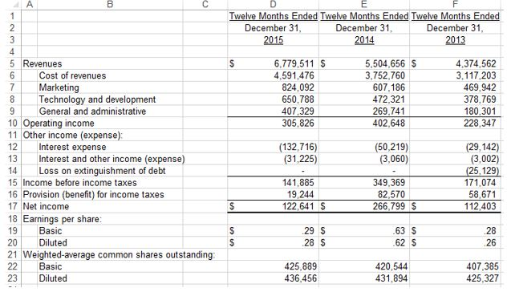507x292 pixels.
Task: Click Earnings per share label
Action: click(62, 219)
